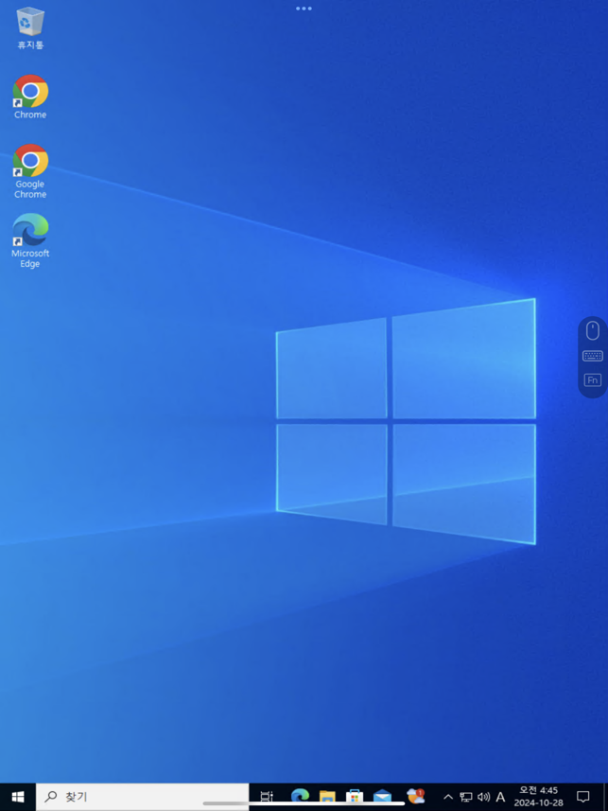Click the search magnifier icon in taskbar
608x811 pixels.
[51, 797]
